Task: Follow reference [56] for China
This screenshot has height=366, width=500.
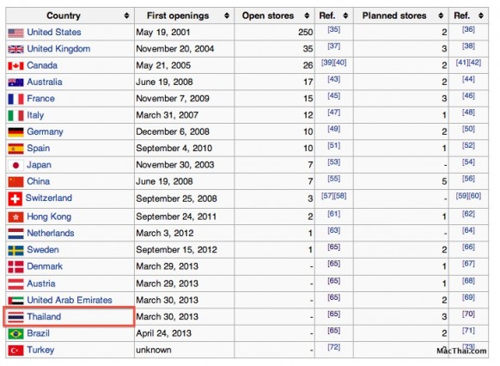Action: (468, 179)
